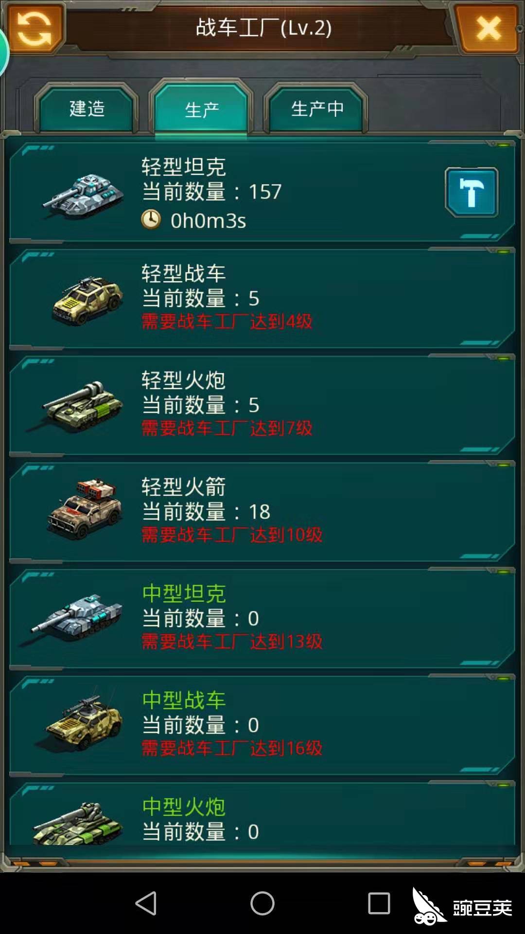The height and width of the screenshot is (934, 525).
Task: Click the clock icon beside 0h0m3s
Action: pyautogui.click(x=151, y=220)
